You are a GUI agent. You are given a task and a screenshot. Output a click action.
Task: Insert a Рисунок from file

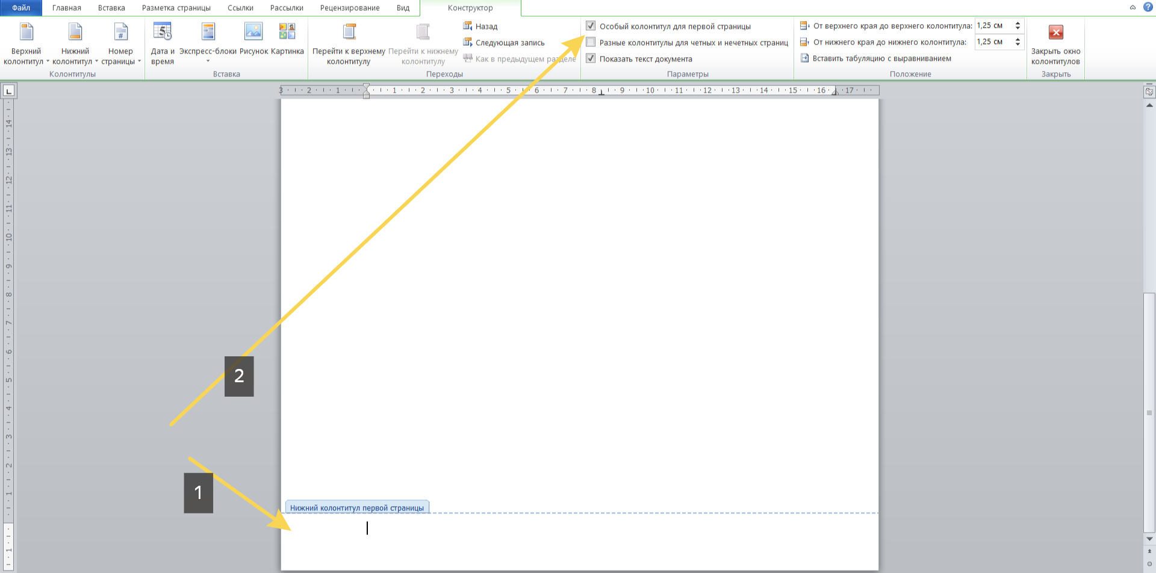pyautogui.click(x=253, y=32)
